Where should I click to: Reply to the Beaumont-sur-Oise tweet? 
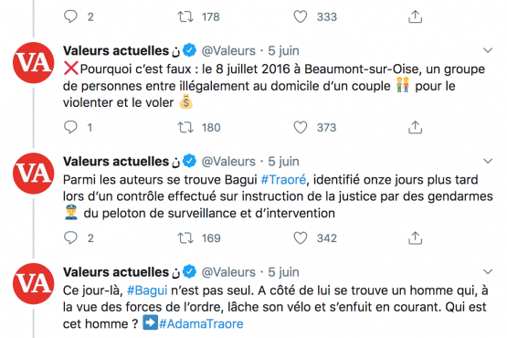(x=70, y=127)
